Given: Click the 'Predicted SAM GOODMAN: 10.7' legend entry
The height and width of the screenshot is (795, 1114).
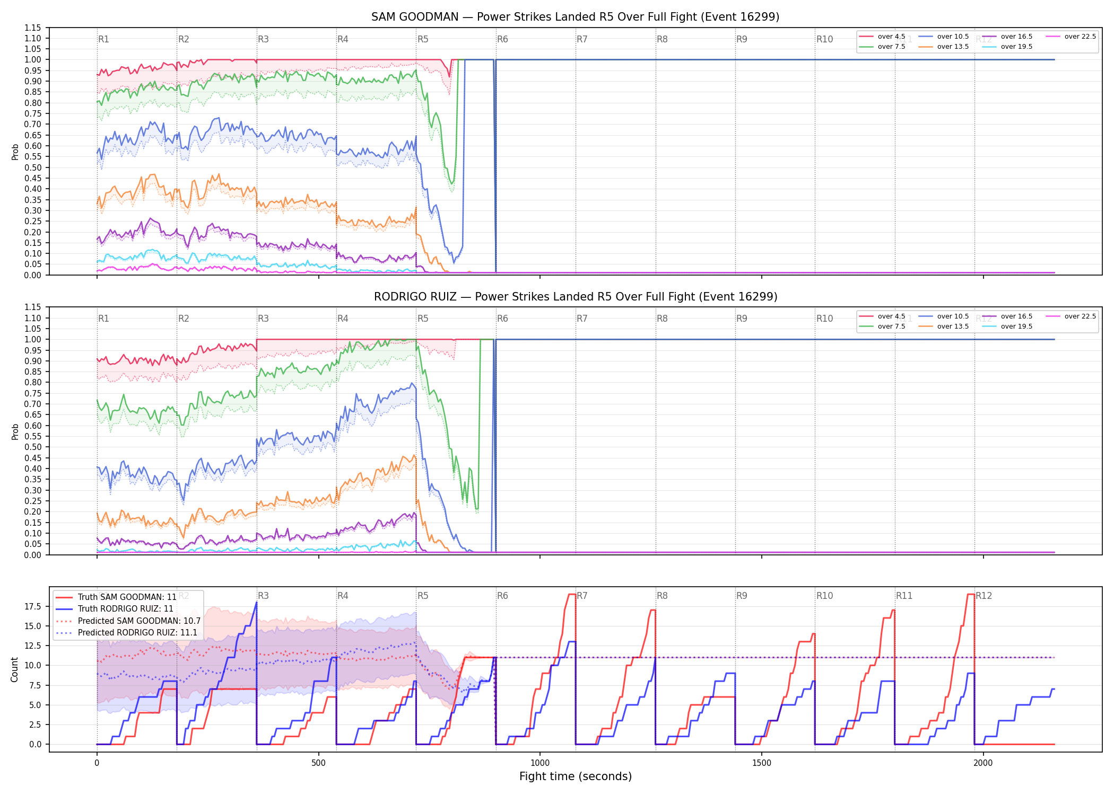Looking at the screenshot, I should click(x=128, y=621).
